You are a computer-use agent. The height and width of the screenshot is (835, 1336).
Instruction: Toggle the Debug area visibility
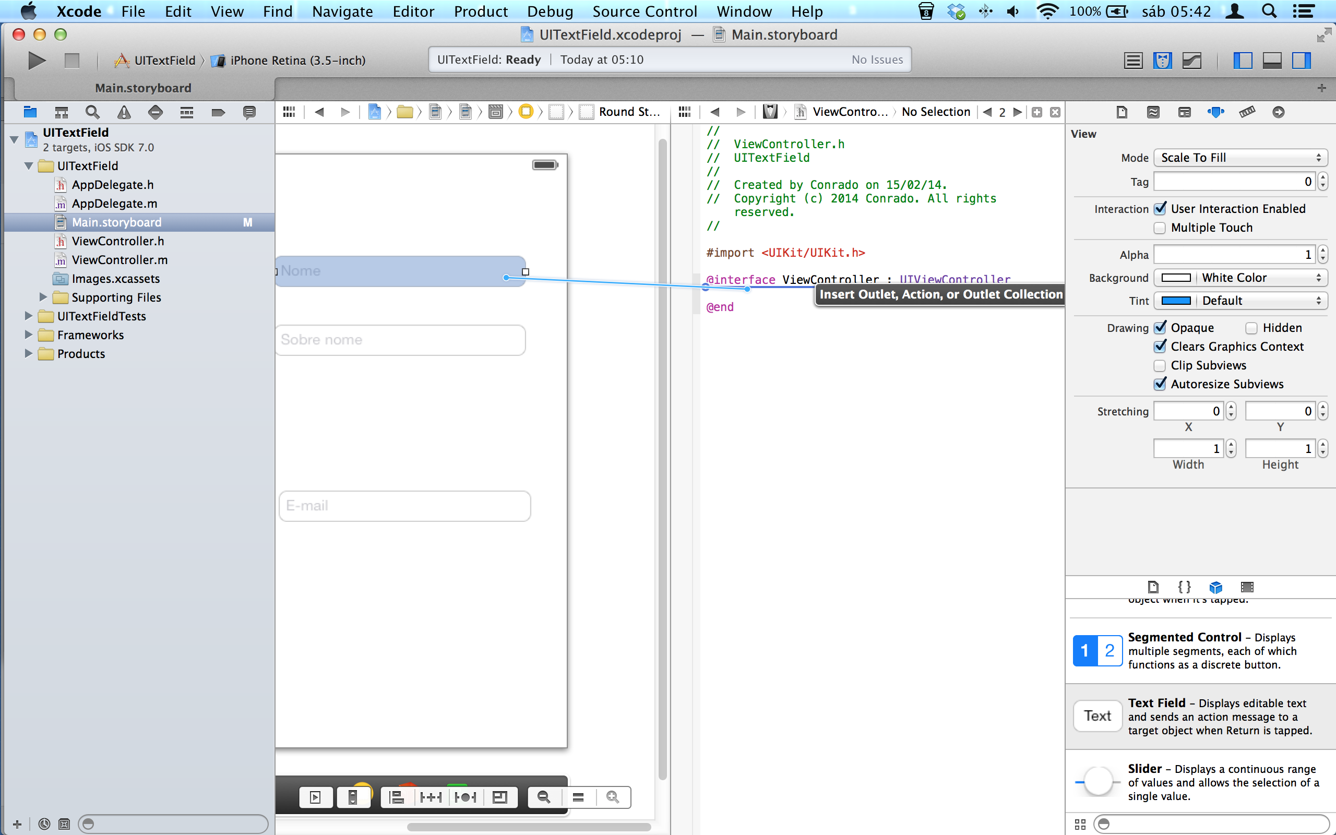coord(1272,60)
